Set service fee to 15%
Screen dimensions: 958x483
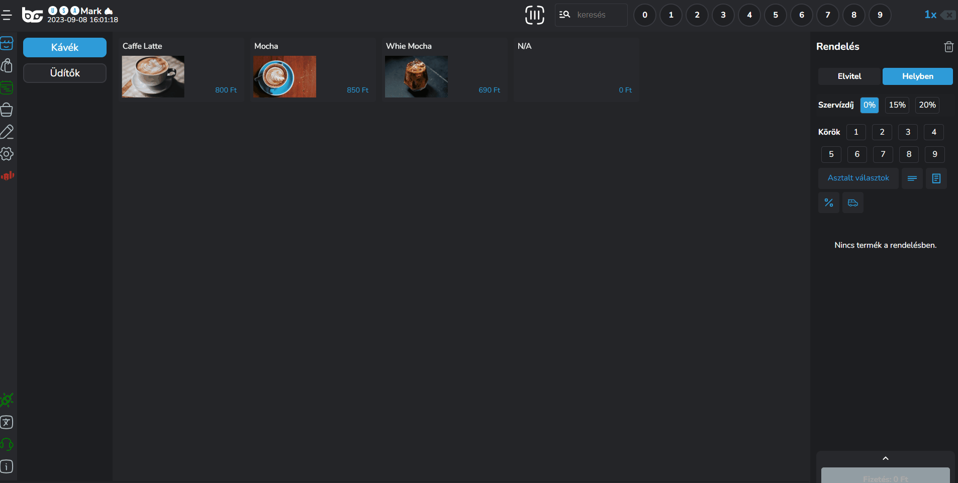point(897,105)
